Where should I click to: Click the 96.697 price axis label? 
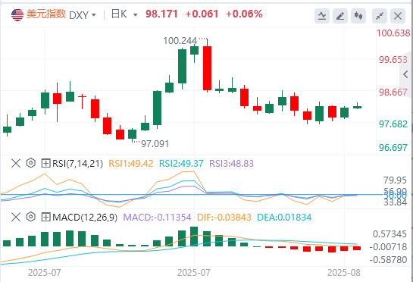(x=393, y=148)
